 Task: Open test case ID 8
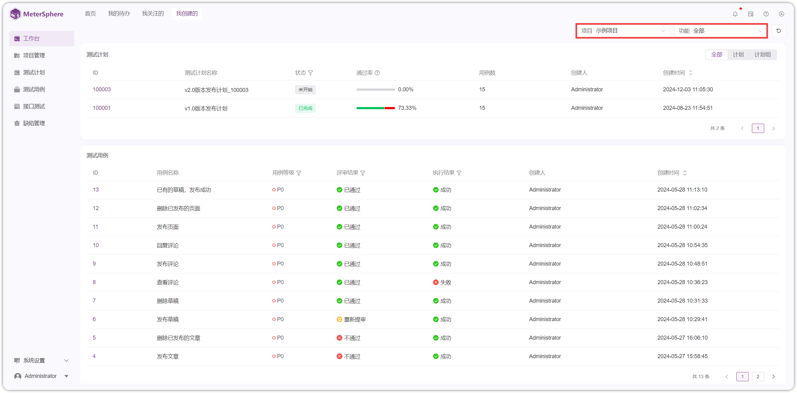(94, 282)
